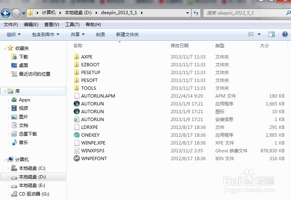Open 本地磁盘 (C:) in tree
The width and height of the screenshot is (291, 200).
click(x=32, y=168)
